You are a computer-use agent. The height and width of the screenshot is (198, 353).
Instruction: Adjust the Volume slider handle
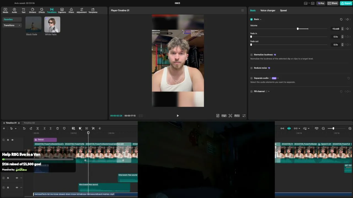(x=298, y=29)
